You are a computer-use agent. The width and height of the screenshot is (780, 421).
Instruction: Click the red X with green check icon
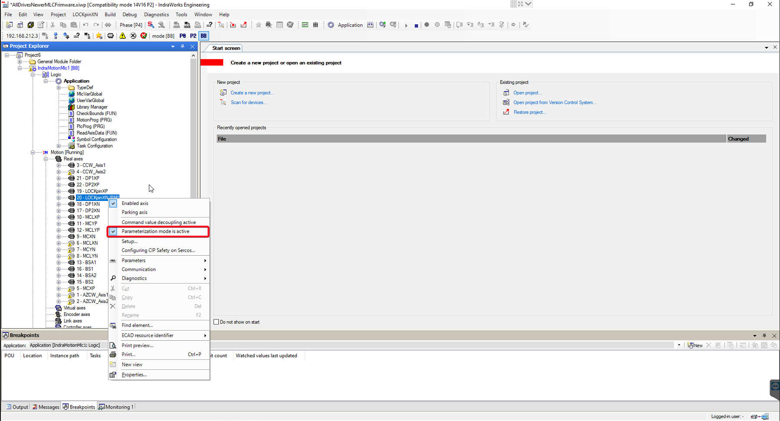point(144,36)
